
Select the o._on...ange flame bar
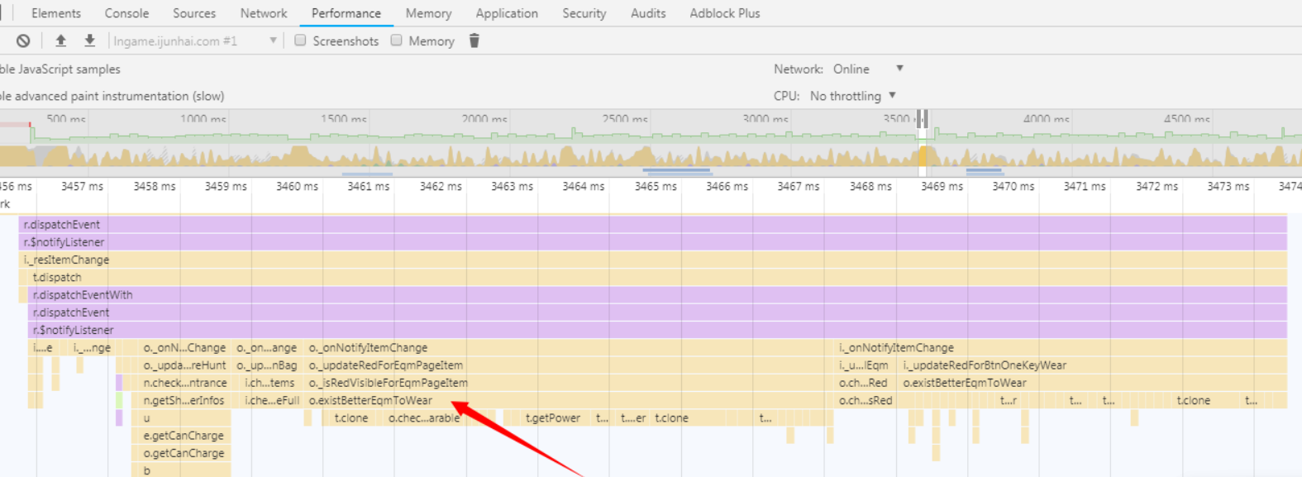[266, 347]
